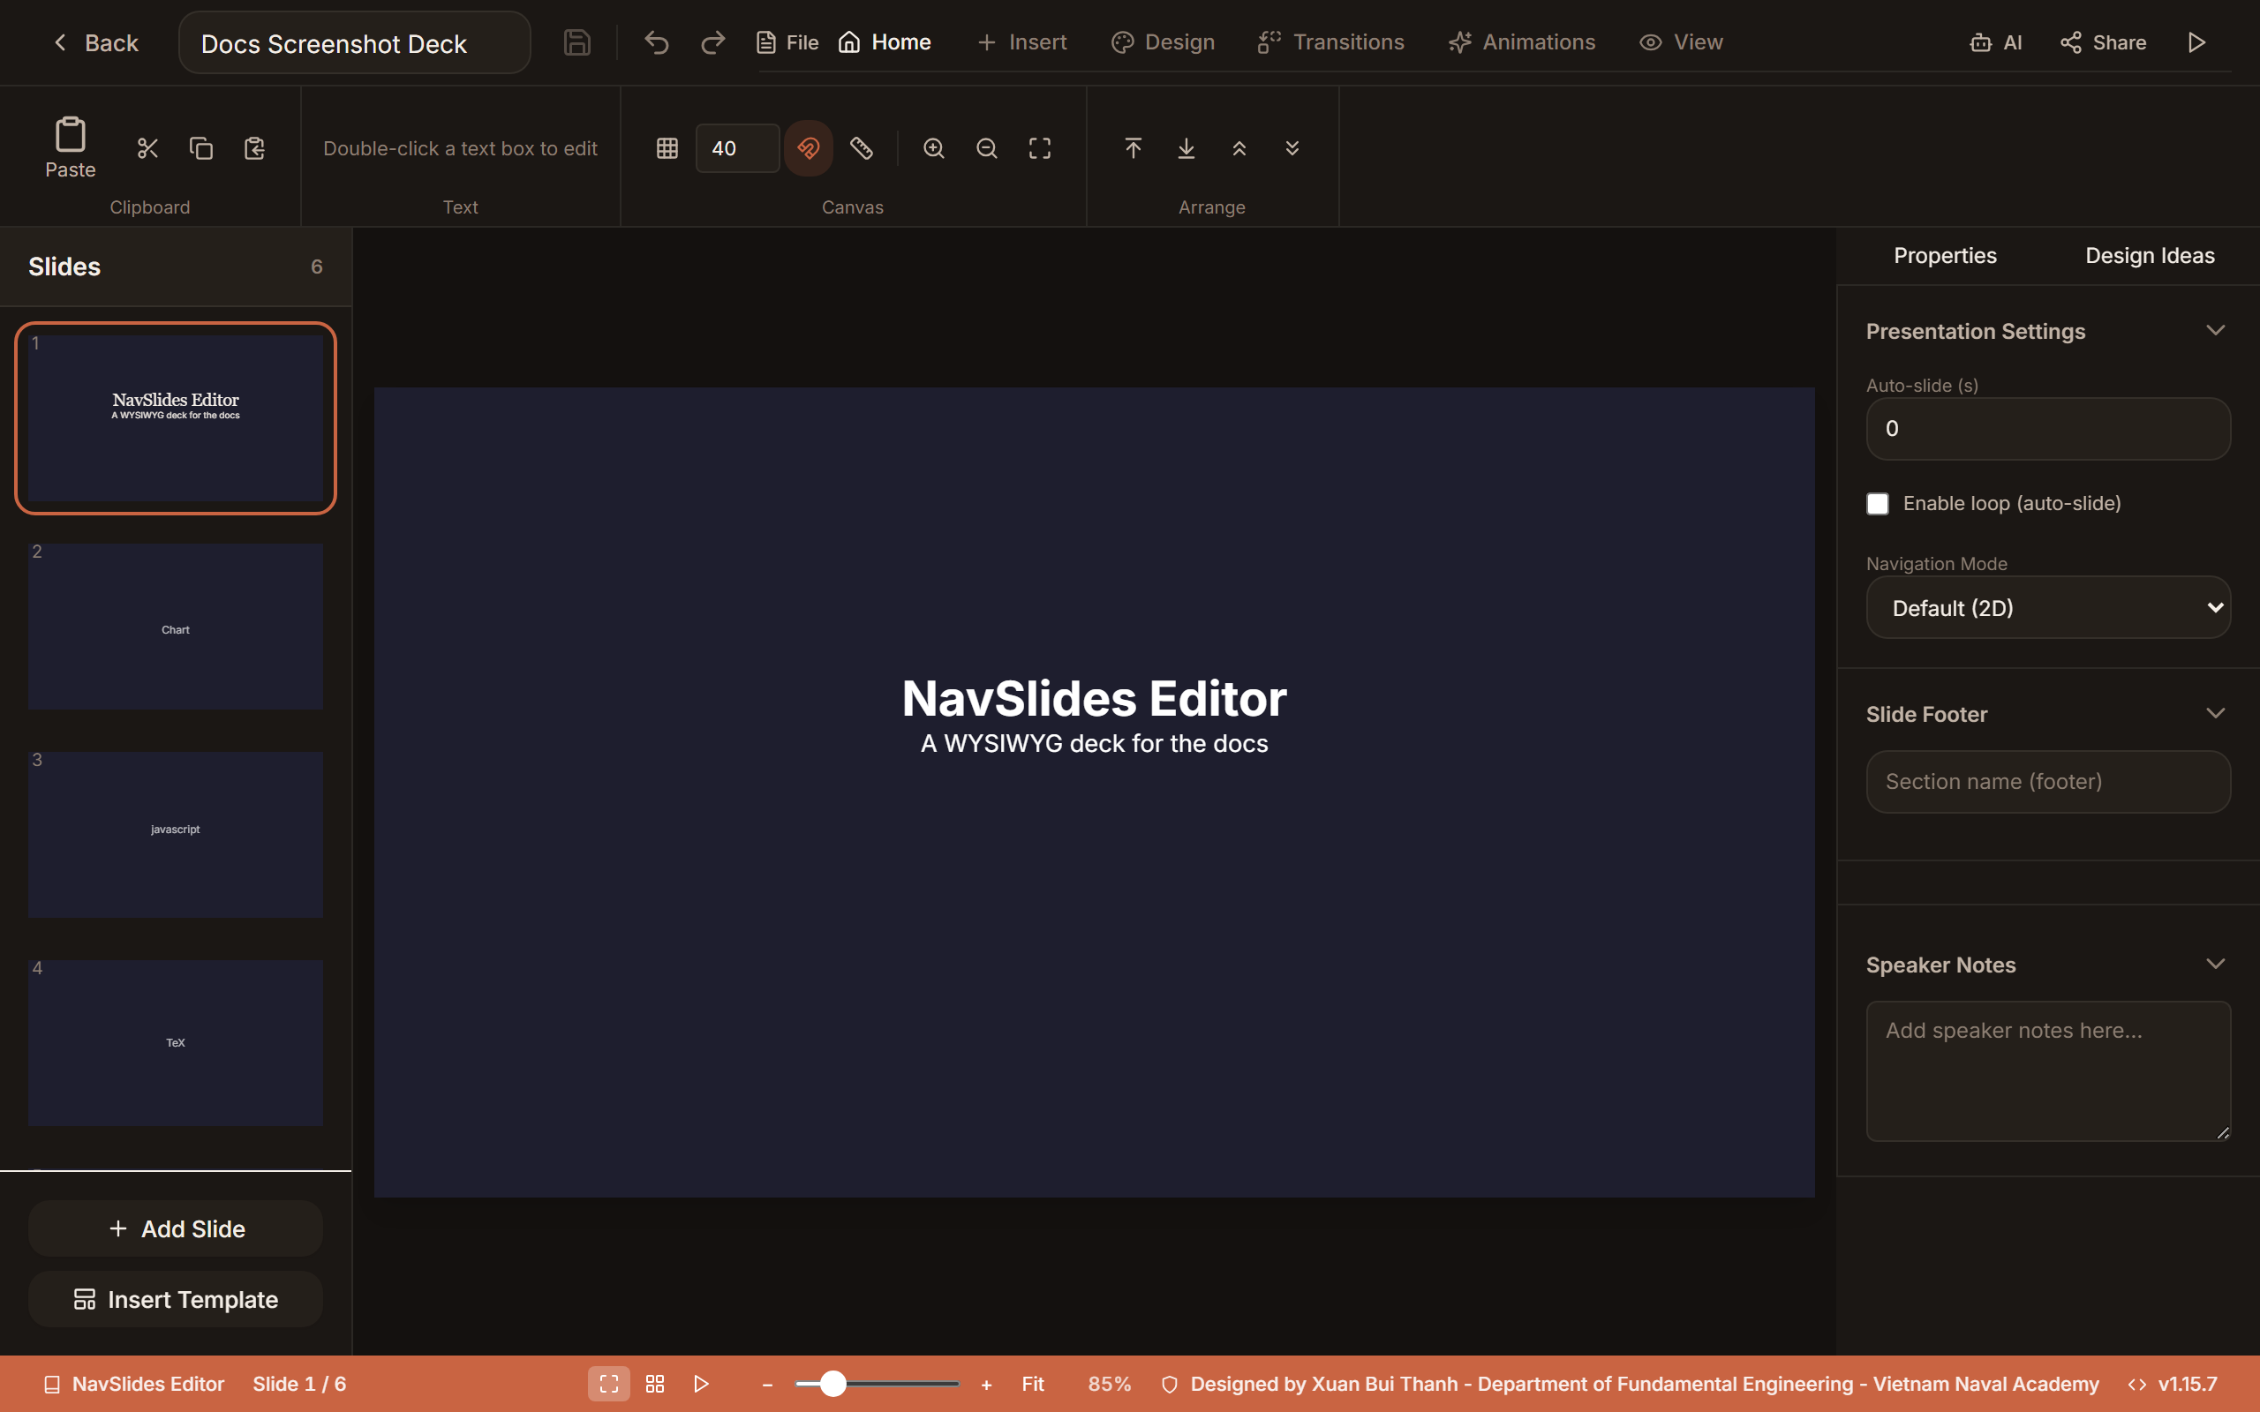This screenshot has height=1412, width=2260.
Task: Enable loop (auto-slide) checkbox
Action: point(1877,503)
